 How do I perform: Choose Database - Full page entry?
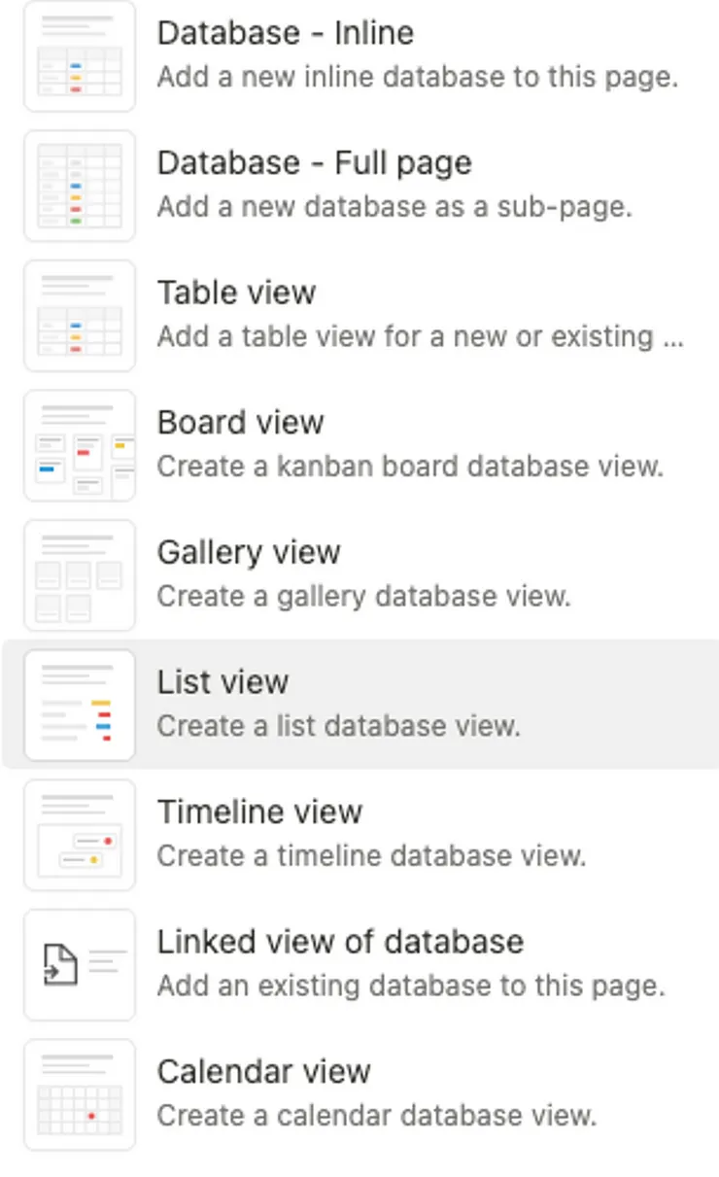pyautogui.click(x=314, y=162)
